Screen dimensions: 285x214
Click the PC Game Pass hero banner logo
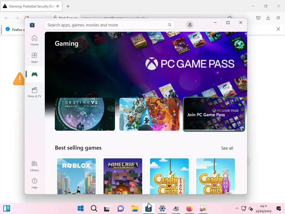pyautogui.click(x=190, y=64)
